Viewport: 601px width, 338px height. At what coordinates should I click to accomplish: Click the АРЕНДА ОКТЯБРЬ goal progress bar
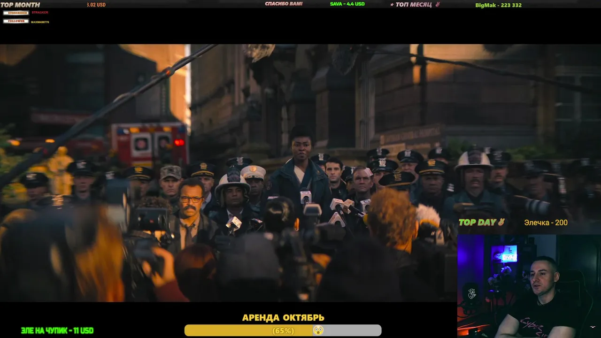click(283, 330)
